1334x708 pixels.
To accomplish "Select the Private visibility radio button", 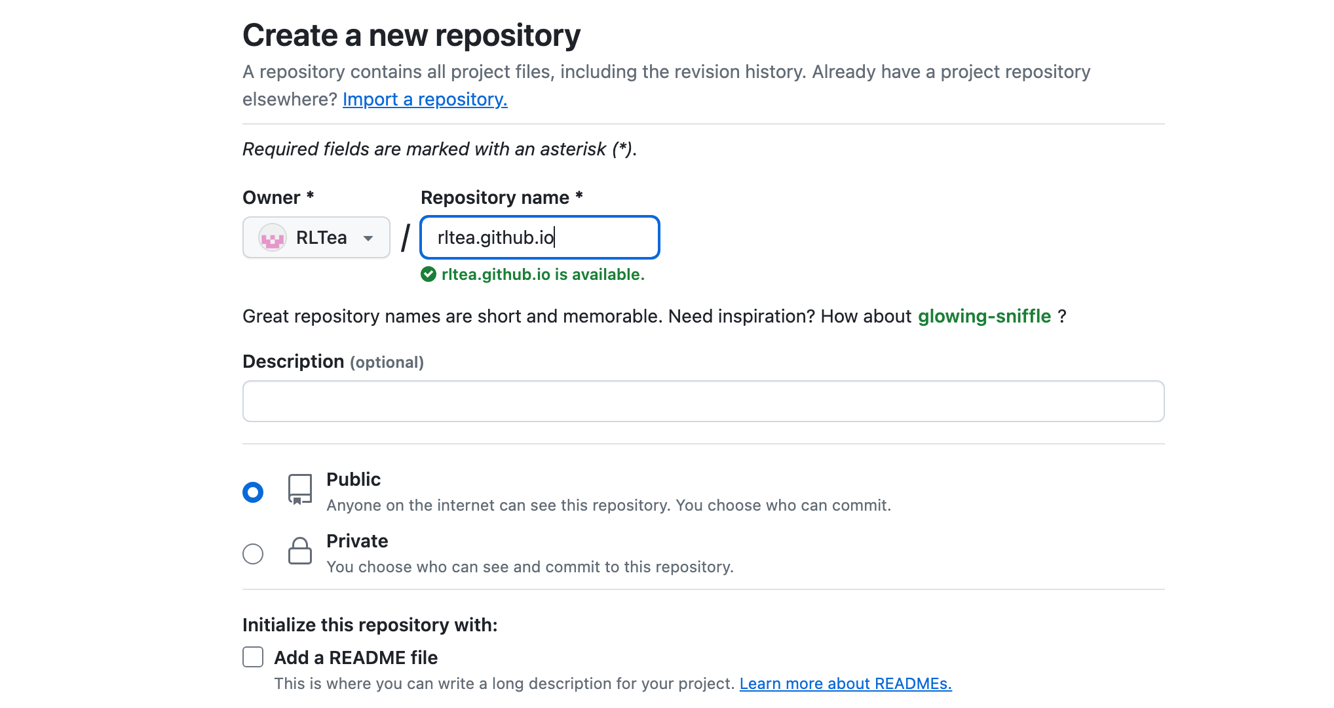I will click(253, 554).
